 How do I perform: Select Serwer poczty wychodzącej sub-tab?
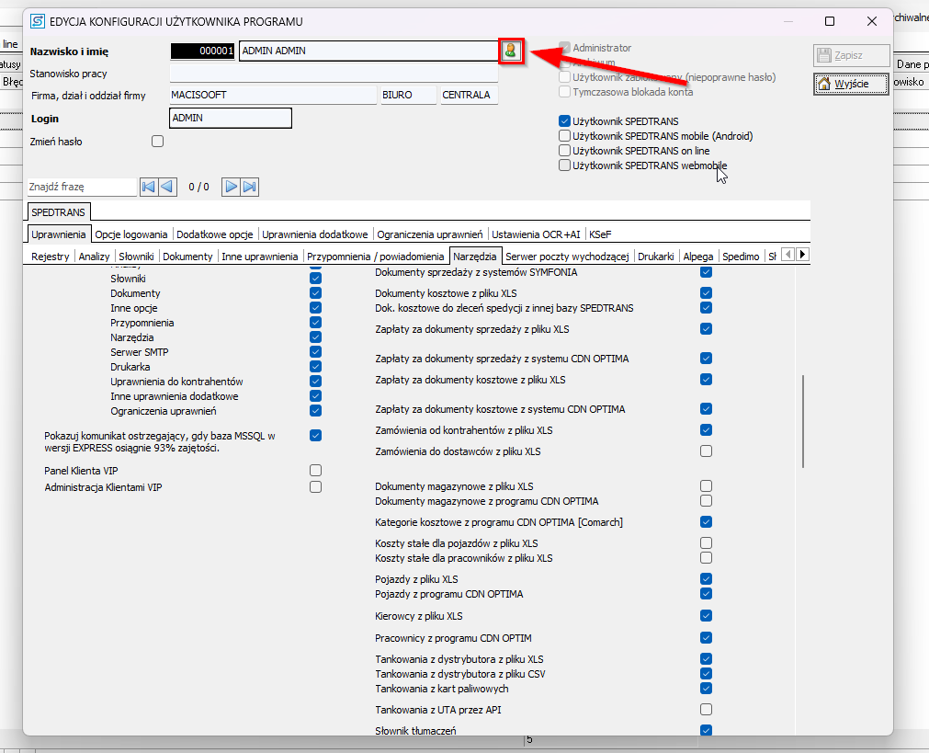567,257
